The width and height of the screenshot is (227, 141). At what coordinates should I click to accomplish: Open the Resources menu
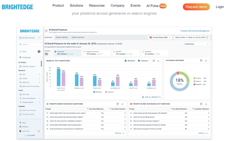[97, 6]
